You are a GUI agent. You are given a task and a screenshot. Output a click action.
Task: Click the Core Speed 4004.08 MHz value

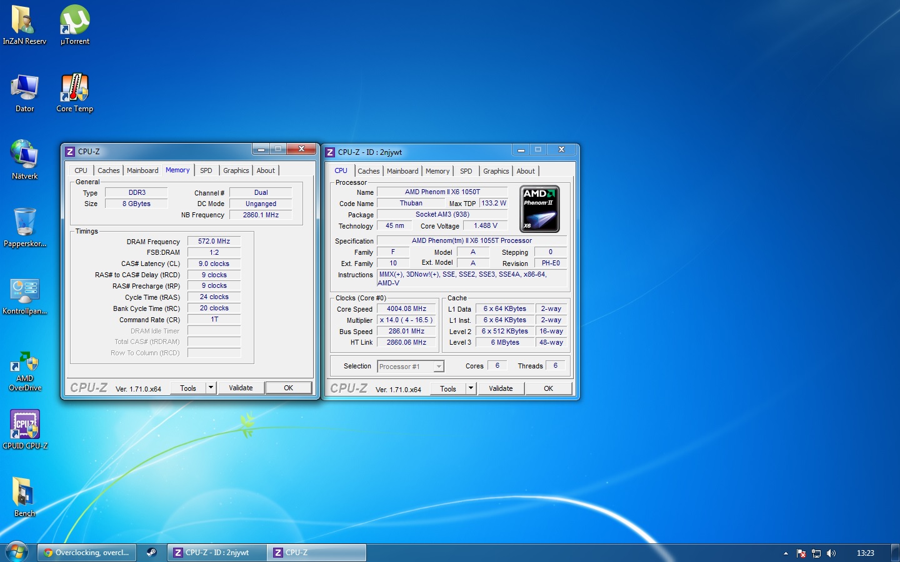[x=407, y=308]
